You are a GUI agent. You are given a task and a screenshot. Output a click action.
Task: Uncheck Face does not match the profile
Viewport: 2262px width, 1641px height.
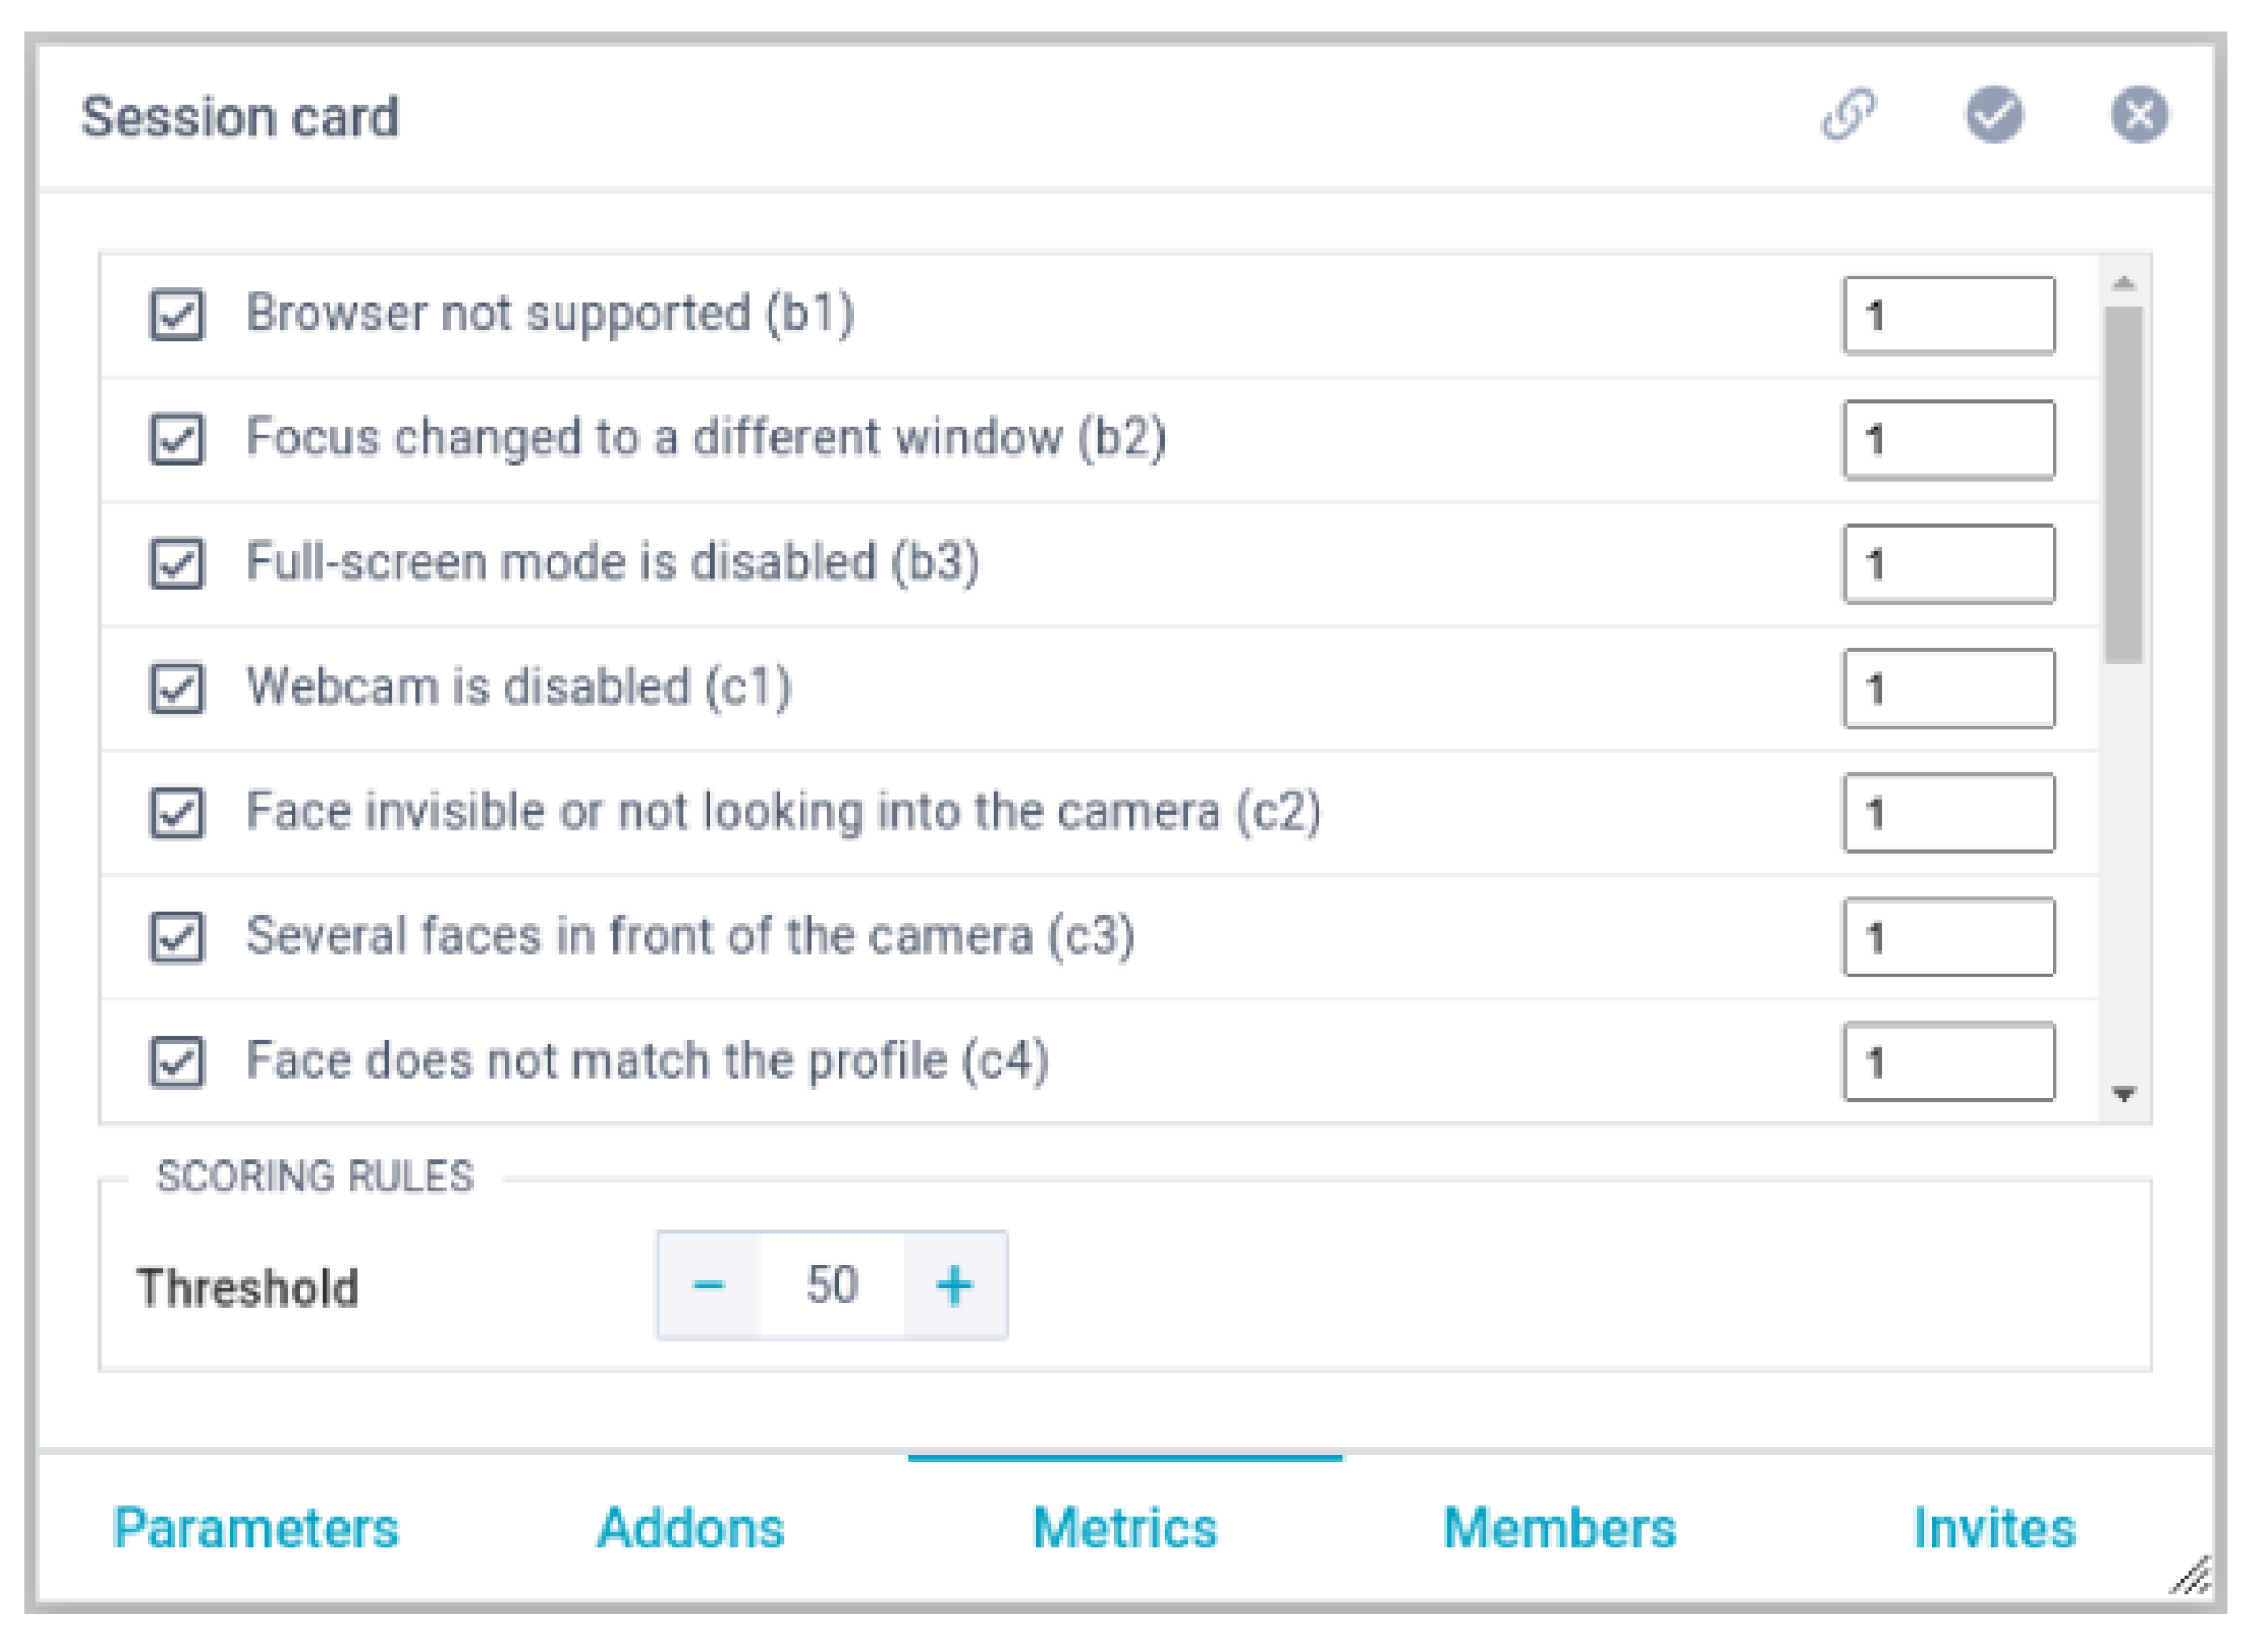(178, 1060)
